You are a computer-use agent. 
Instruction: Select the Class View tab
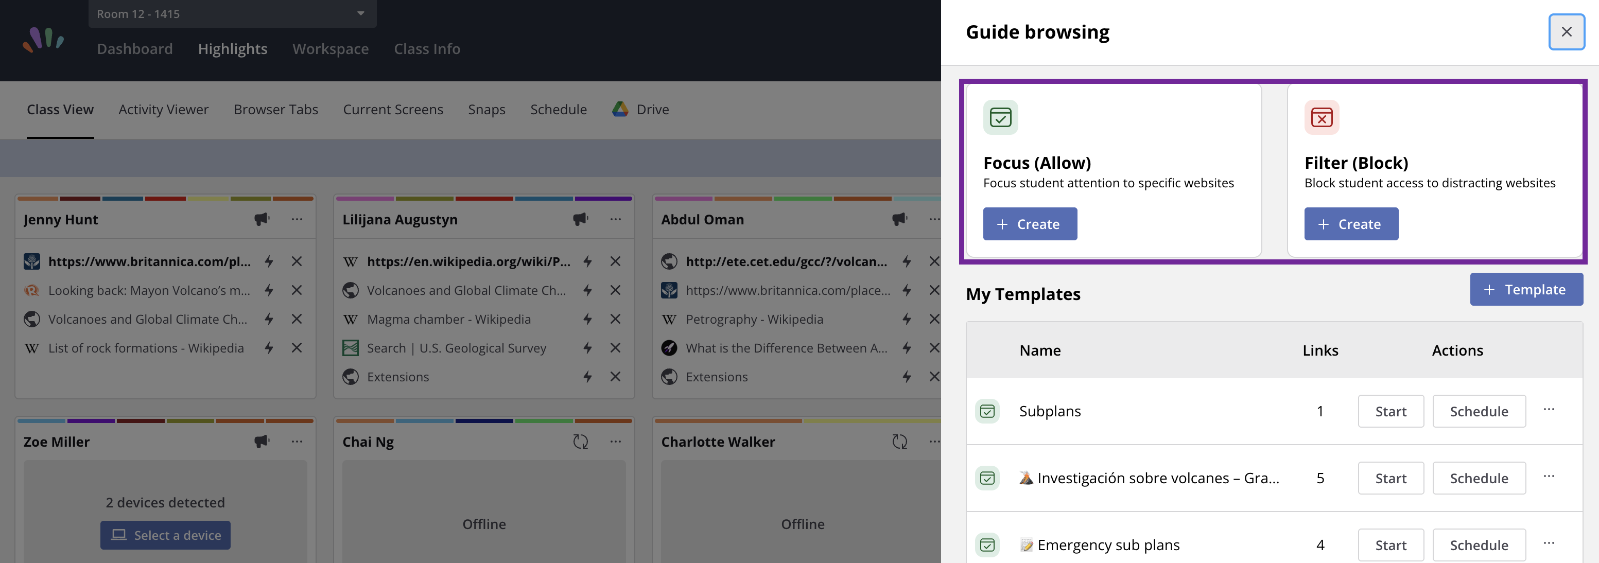point(60,109)
